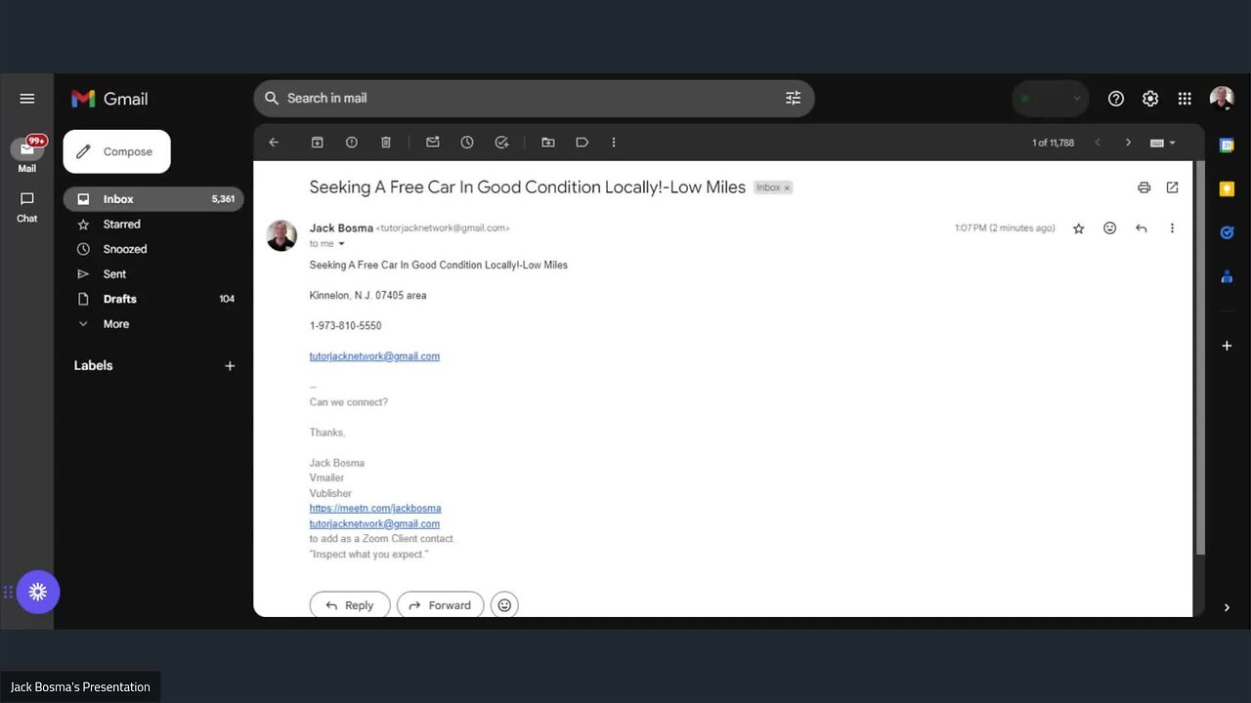1251x703 pixels.
Task: Move this email to a folder
Action: [548, 143]
